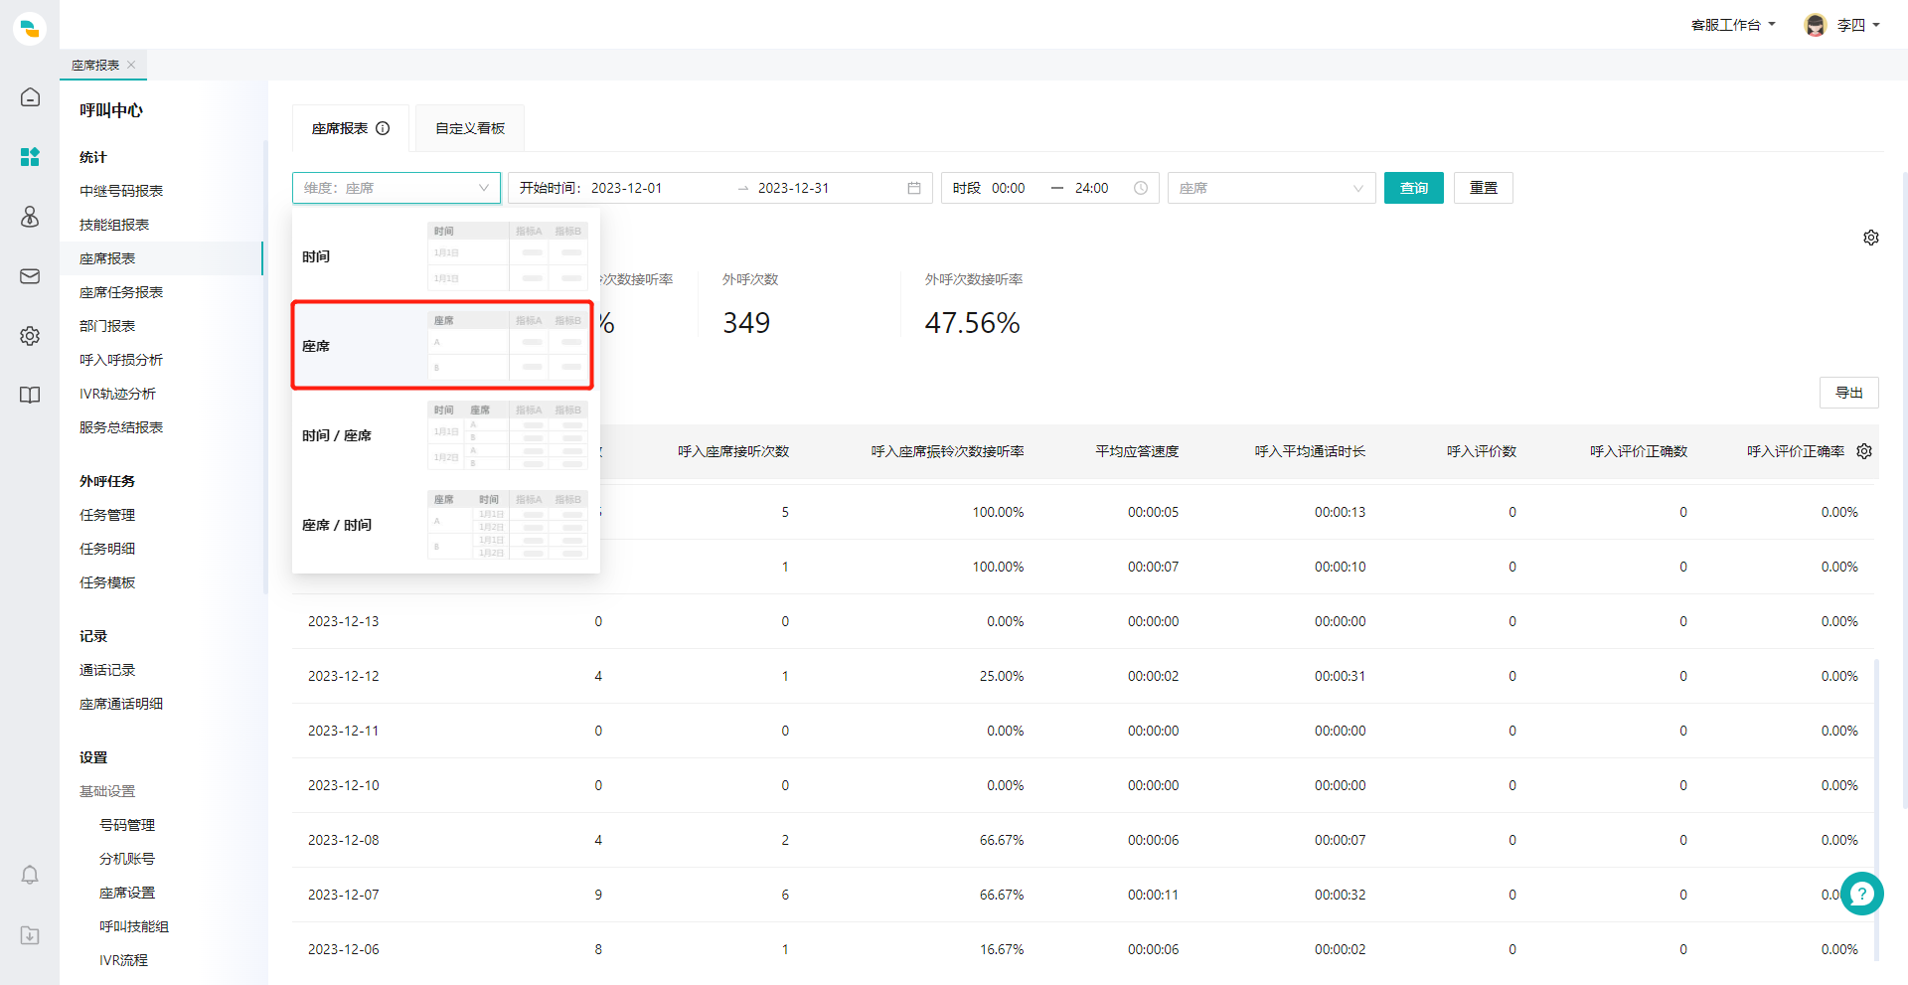The image size is (1908, 985).
Task: Click the 2023-12-13 row date cell
Action: point(343,621)
